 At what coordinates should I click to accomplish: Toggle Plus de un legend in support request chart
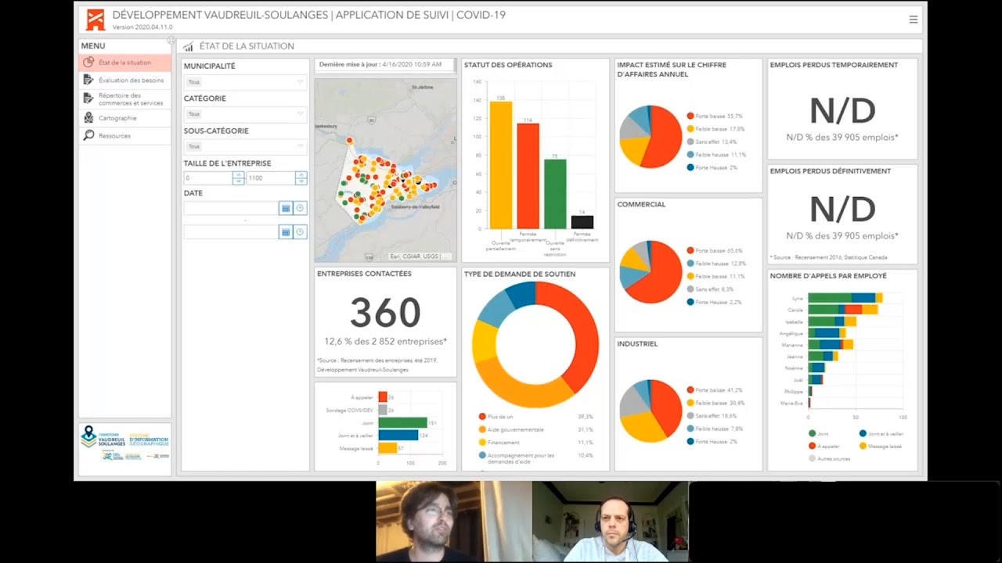pos(496,417)
